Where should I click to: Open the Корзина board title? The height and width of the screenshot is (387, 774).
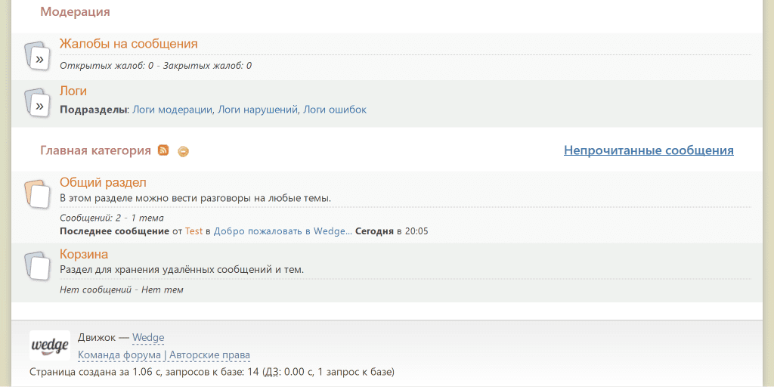tap(84, 254)
